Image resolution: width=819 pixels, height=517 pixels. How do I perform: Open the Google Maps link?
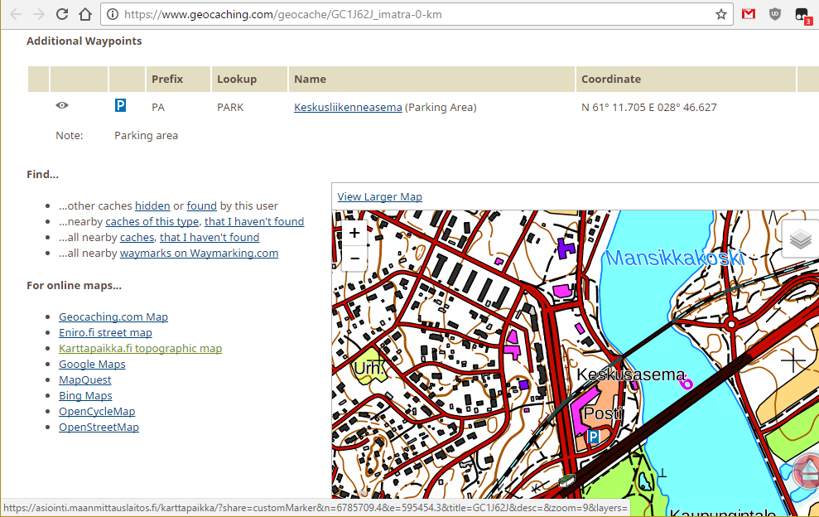click(92, 365)
